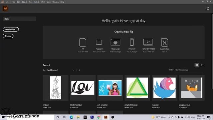Open the Sort Last Opened dropdown
The width and height of the screenshot is (213, 120).
click(x=61, y=70)
